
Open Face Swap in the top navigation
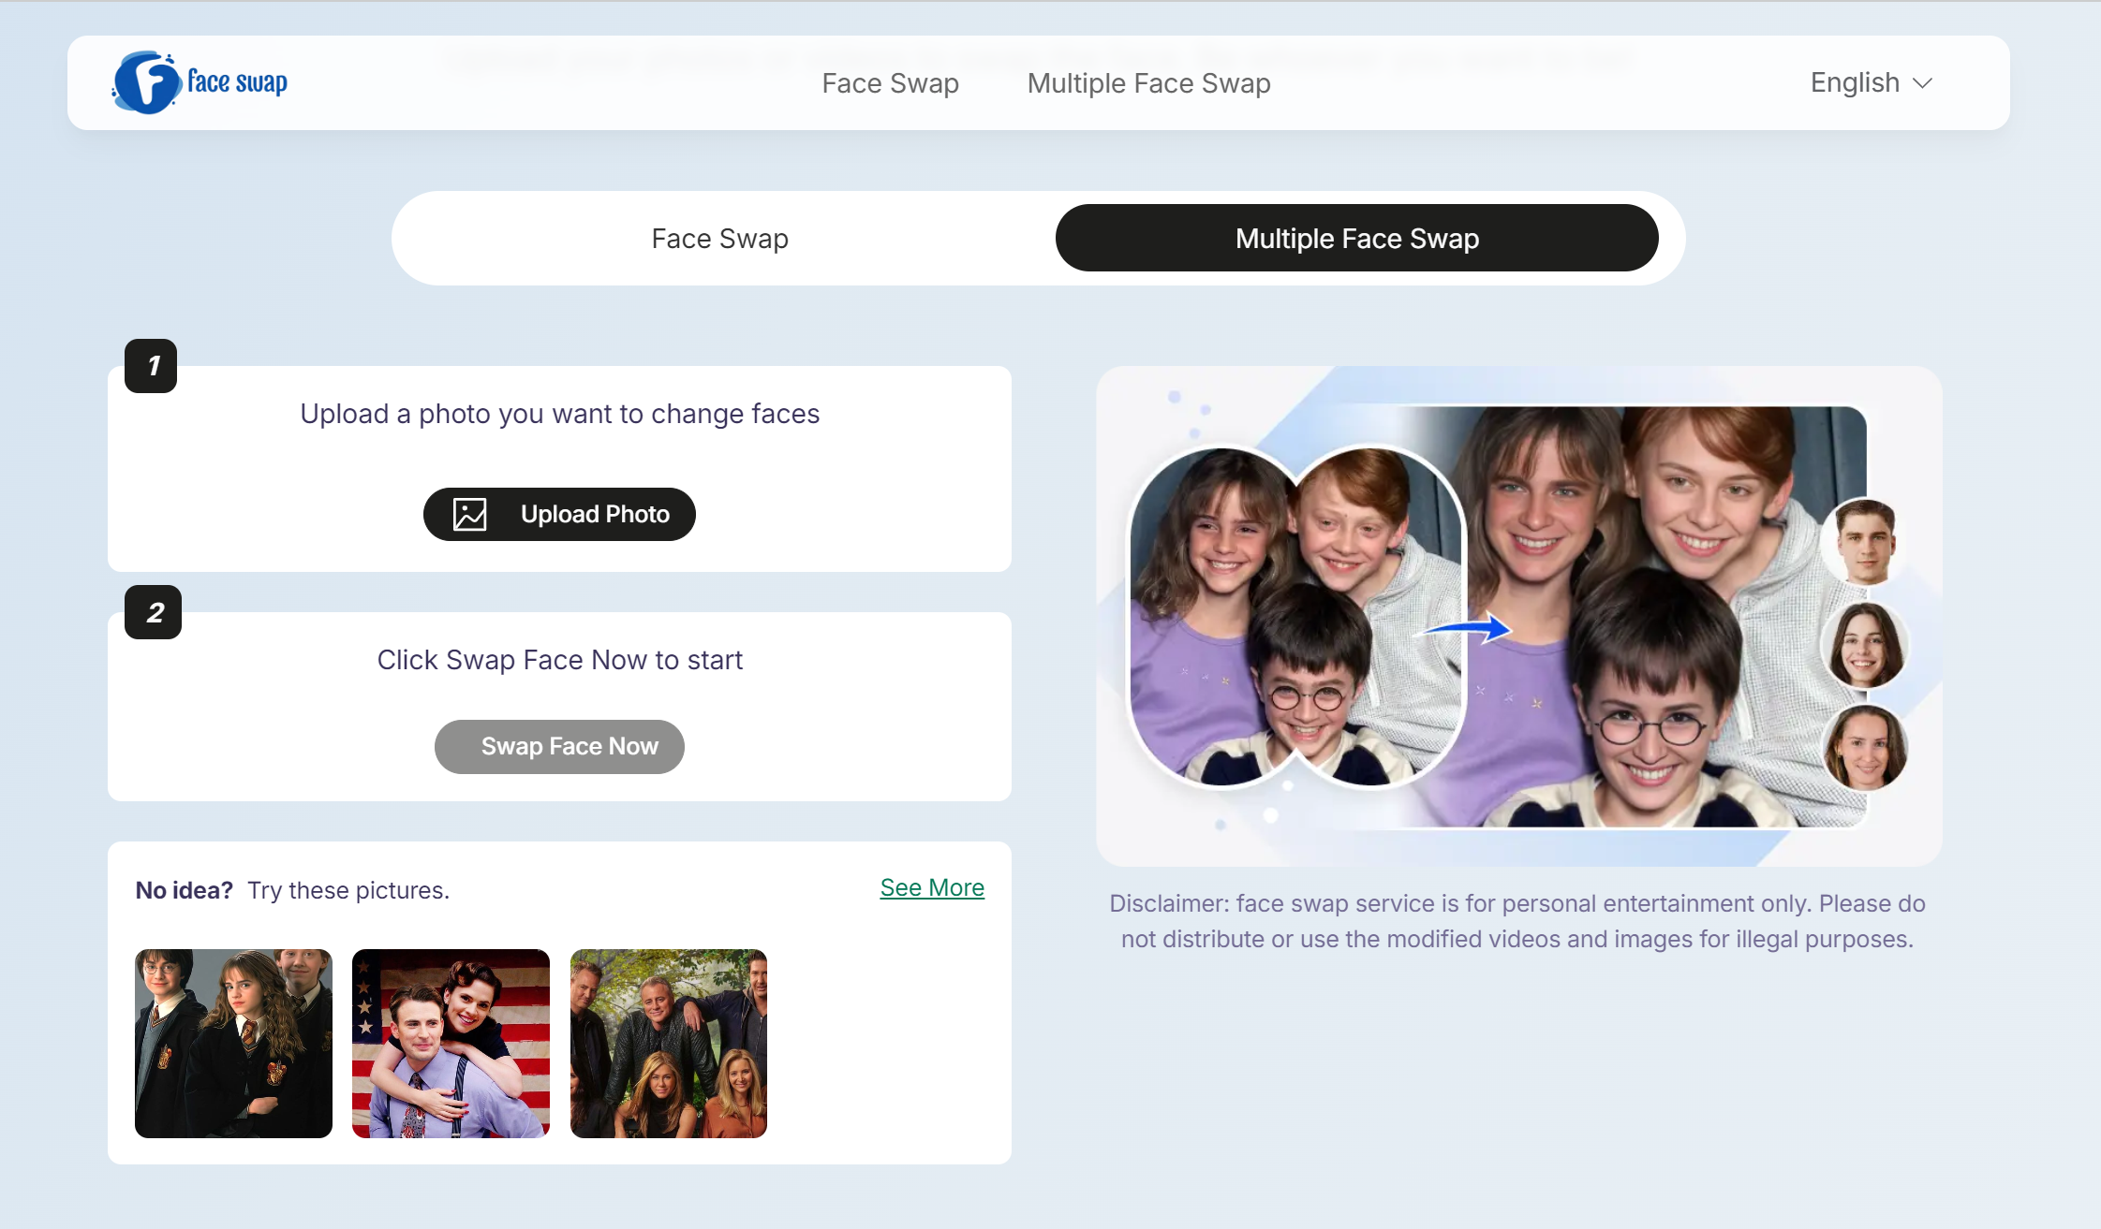[890, 83]
